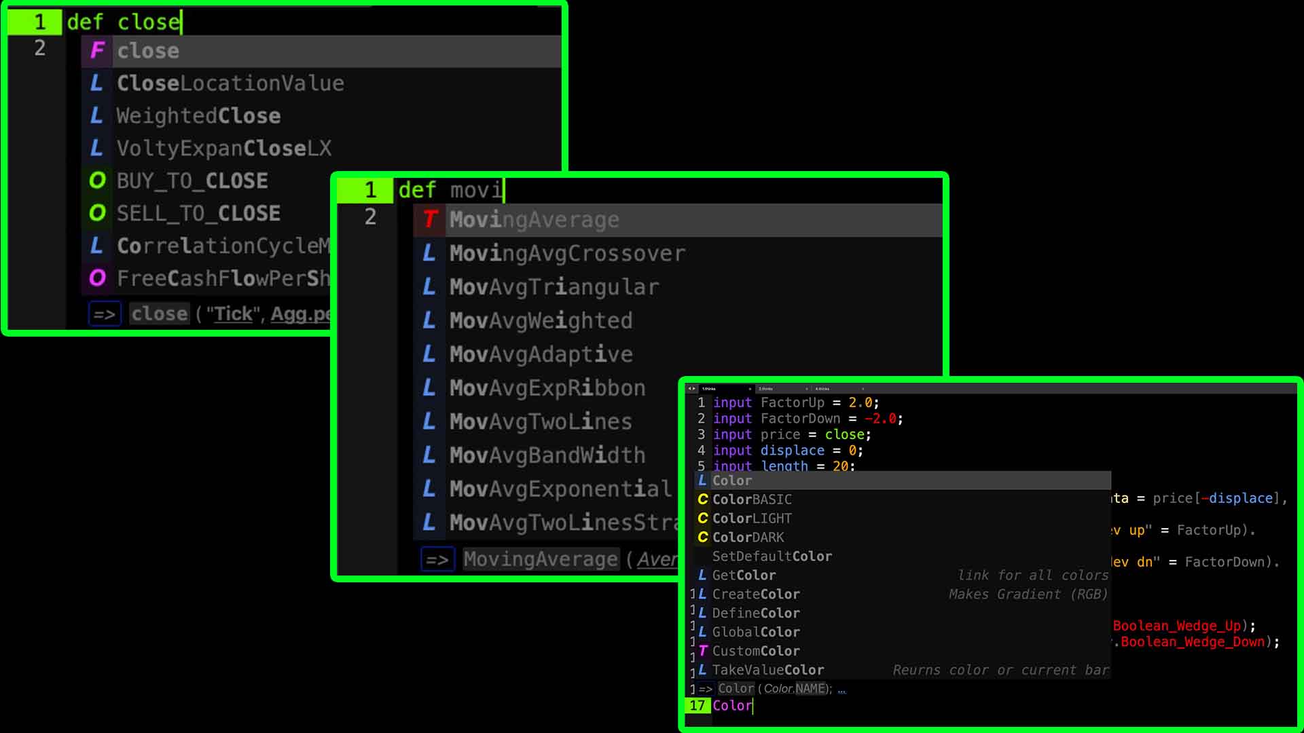Viewport: 1304px width, 733px height.
Task: Click the L icon beside MovingAvgCrossover
Action: tap(429, 253)
